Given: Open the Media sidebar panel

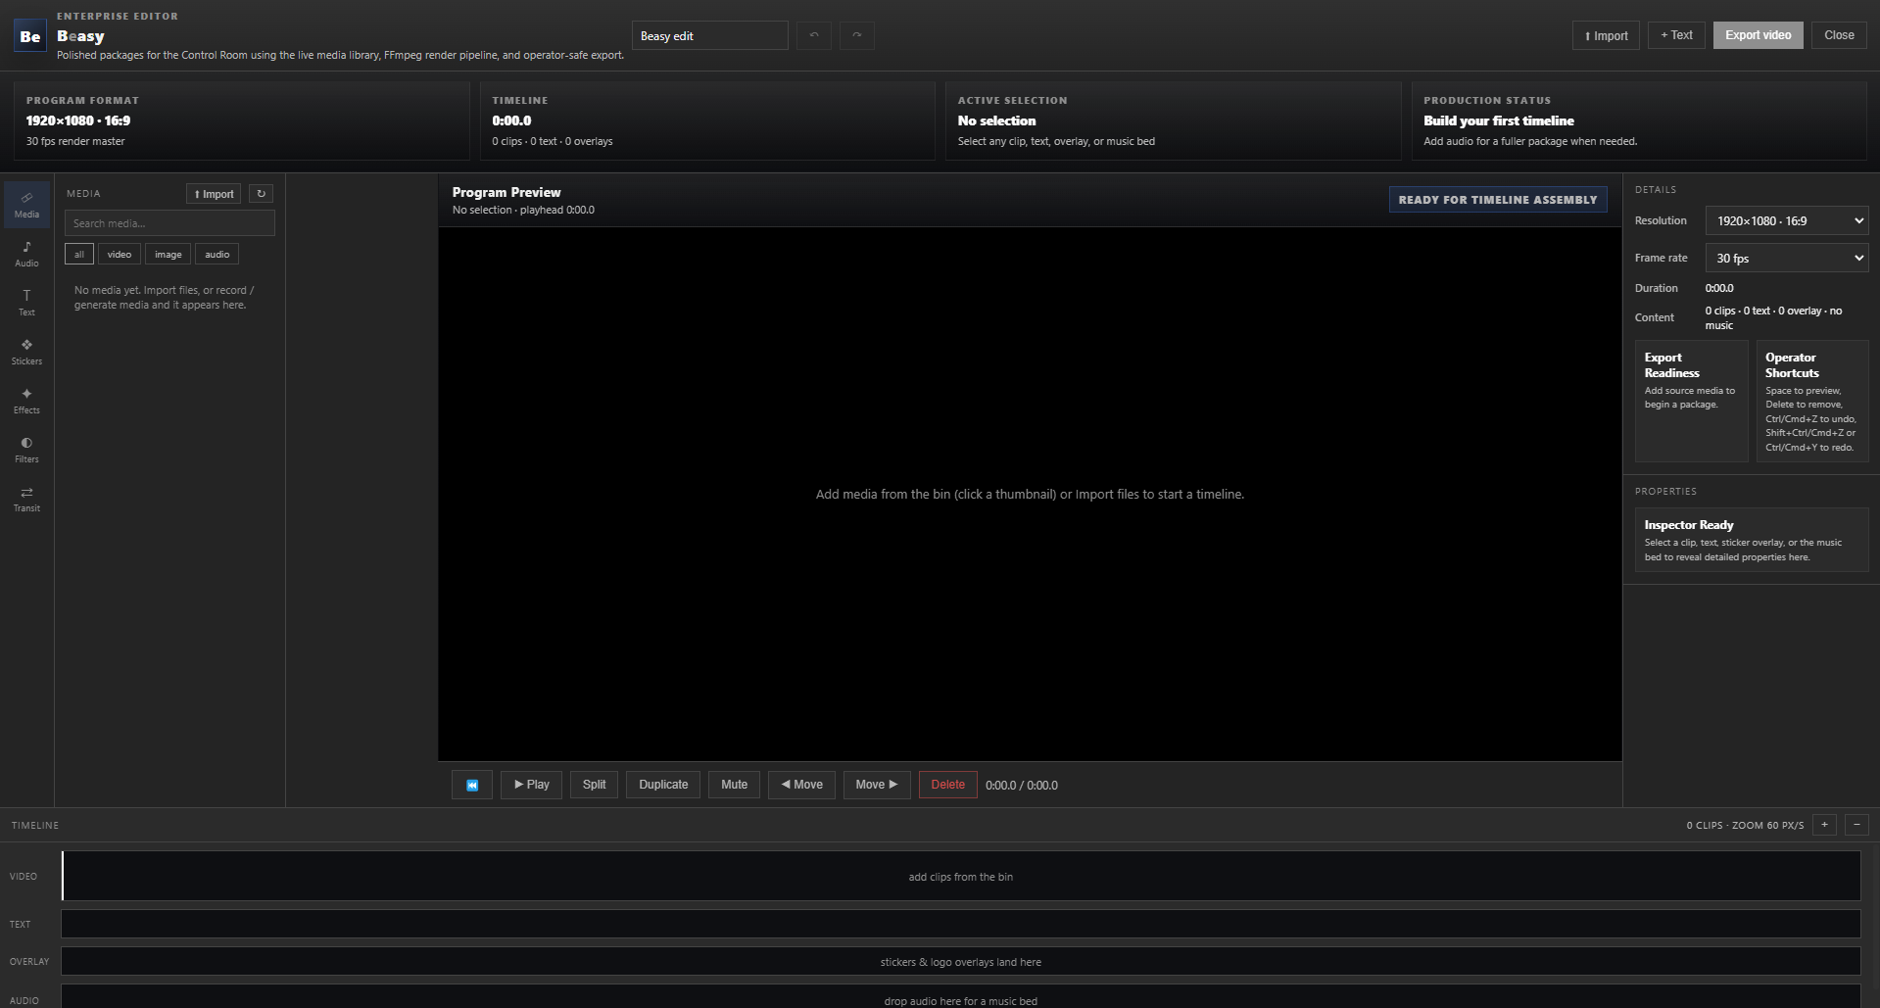Looking at the screenshot, I should point(26,205).
